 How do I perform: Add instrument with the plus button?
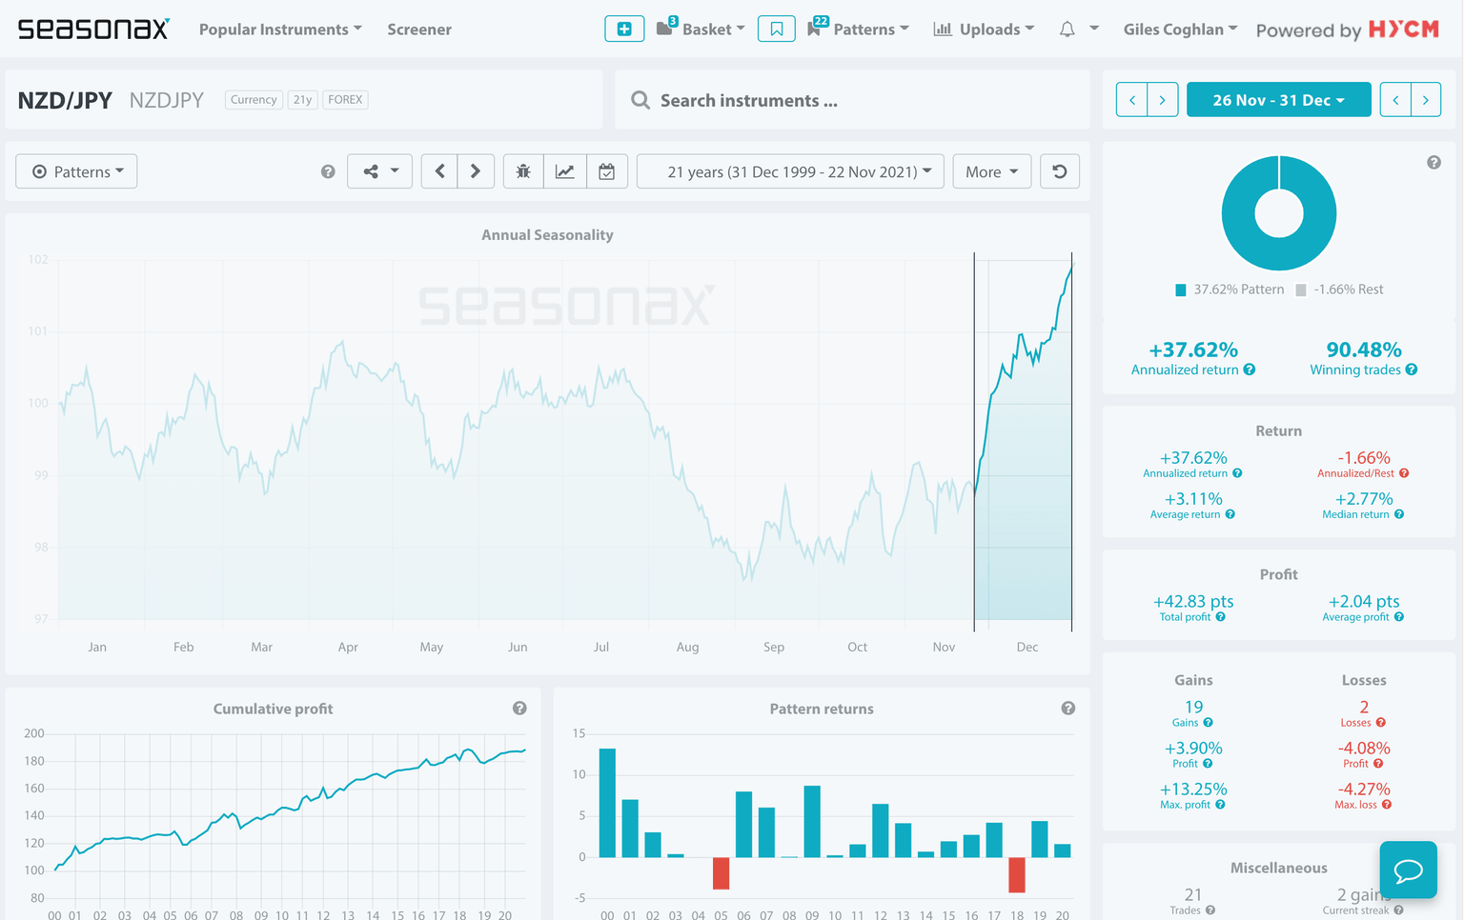click(624, 29)
